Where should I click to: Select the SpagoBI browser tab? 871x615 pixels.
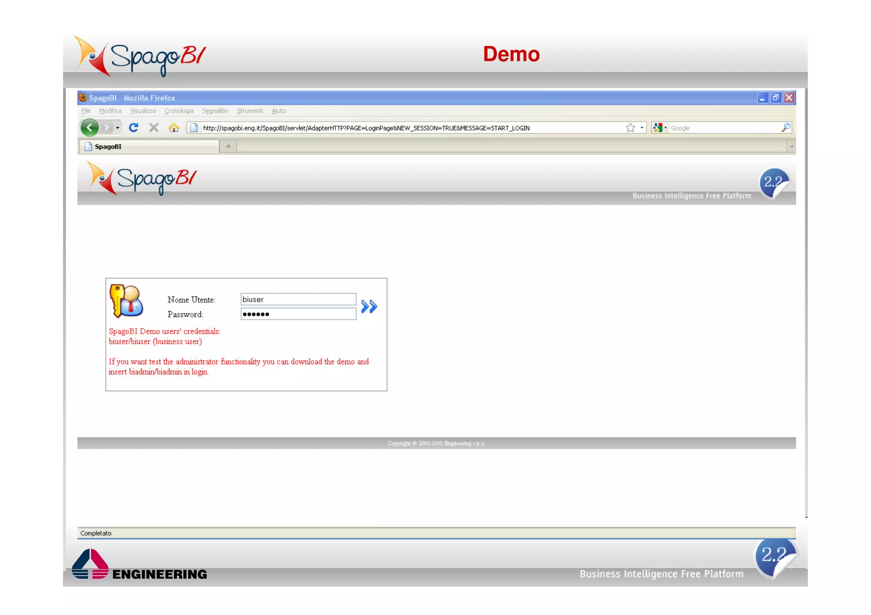tap(148, 146)
